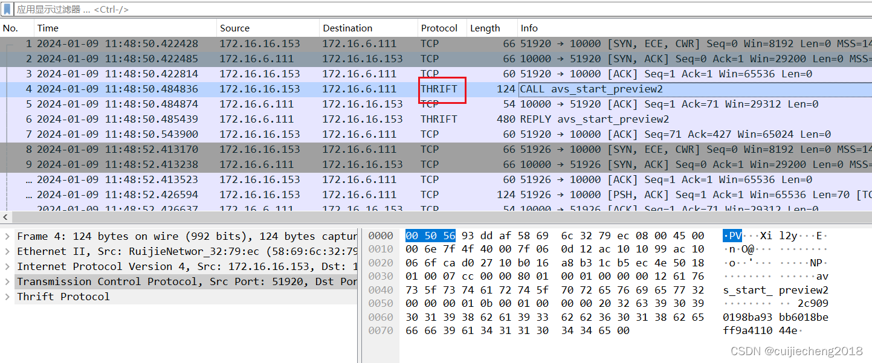Click the bookmark icon beside the filter bar
Image resolution: width=872 pixels, height=363 pixels.
pos(7,9)
